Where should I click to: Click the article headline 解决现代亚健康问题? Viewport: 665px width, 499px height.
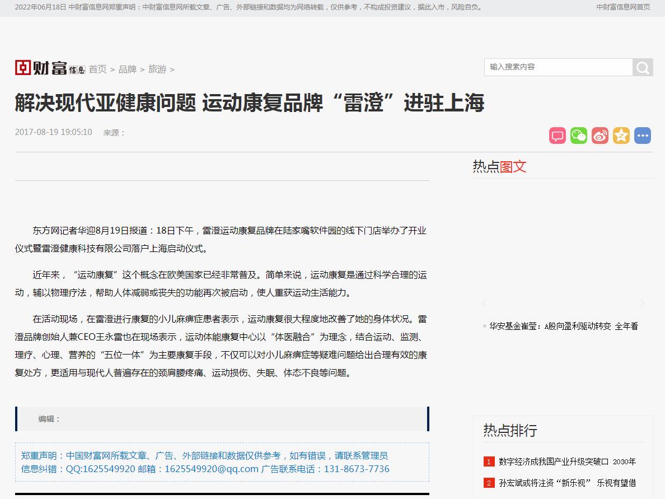250,103
